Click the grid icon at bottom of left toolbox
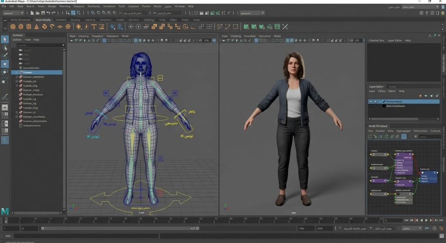 click(x=5, y=140)
